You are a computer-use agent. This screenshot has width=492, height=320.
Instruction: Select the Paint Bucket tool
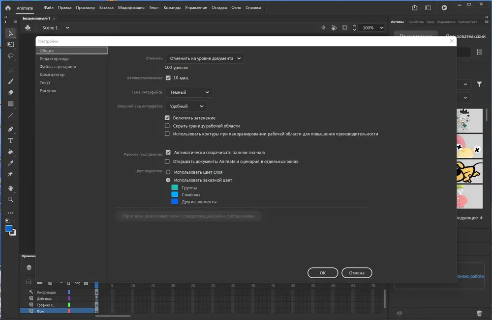click(x=11, y=152)
